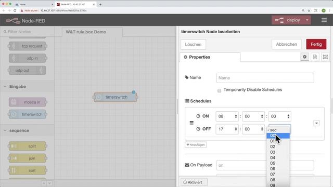Viewport: 333px width, 187px height.
Task: Select 01 in the seconds list
Action: 278,141
